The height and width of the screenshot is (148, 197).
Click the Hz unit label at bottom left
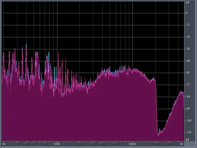pos(4,144)
